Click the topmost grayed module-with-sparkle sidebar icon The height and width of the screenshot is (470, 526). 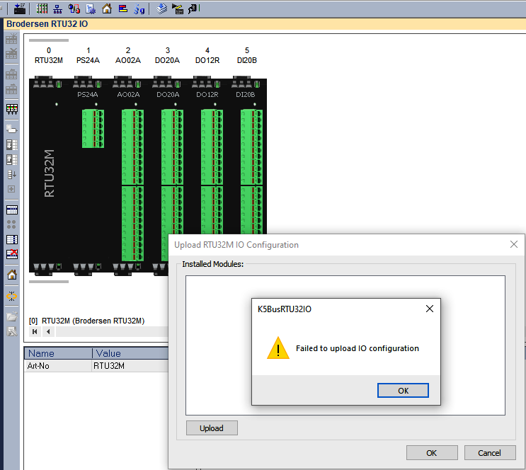pos(11,39)
